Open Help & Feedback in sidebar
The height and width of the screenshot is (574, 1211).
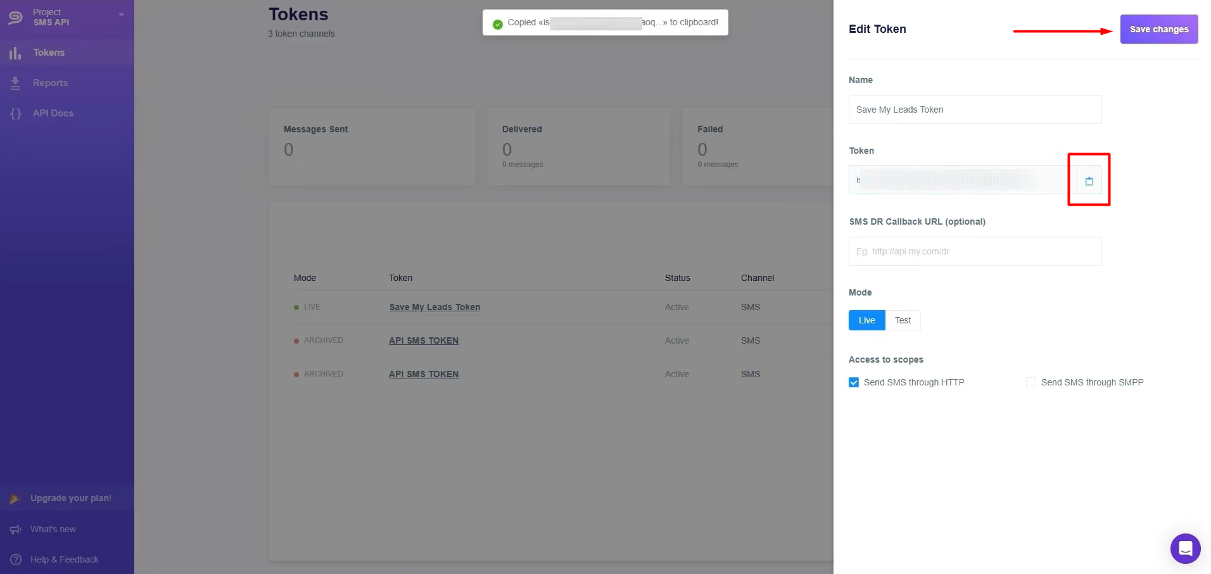[65, 559]
